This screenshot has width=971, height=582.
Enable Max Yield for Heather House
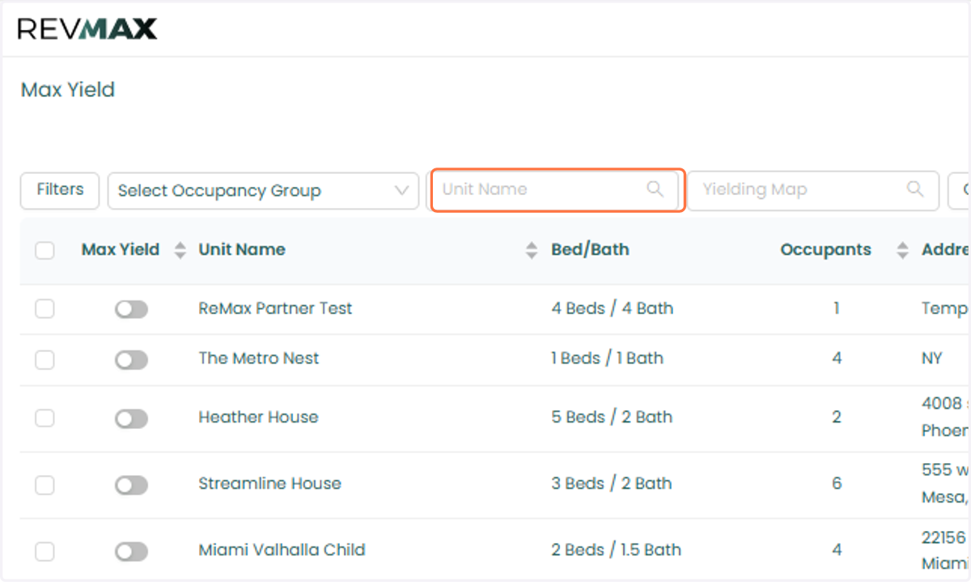[131, 418]
